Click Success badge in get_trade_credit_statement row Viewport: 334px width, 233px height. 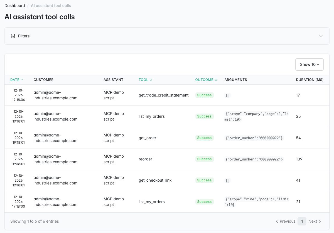tap(204, 95)
